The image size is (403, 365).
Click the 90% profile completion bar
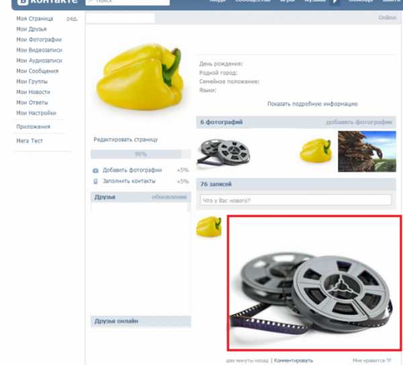pos(140,154)
